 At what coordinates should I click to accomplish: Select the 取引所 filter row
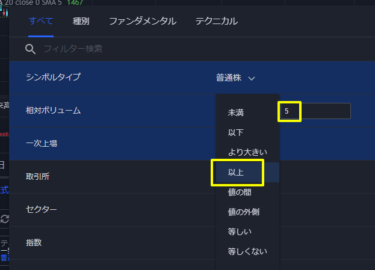point(113,177)
